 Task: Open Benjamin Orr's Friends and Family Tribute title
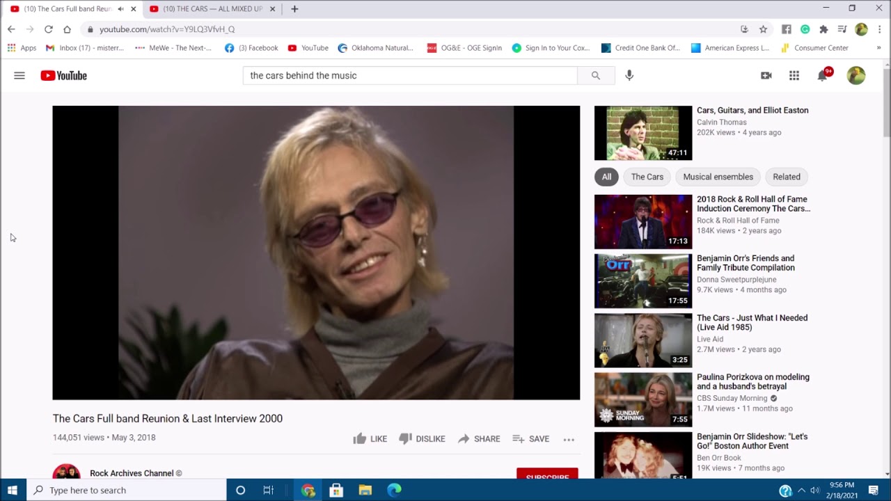(746, 263)
